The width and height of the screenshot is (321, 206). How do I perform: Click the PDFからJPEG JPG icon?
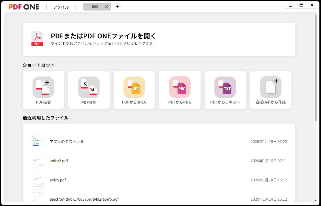pos(134,87)
